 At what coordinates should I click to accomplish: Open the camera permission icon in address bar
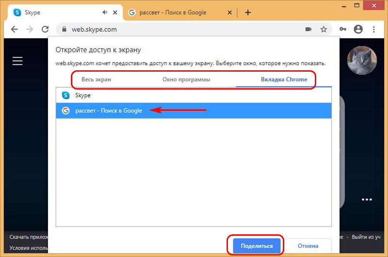(x=308, y=29)
